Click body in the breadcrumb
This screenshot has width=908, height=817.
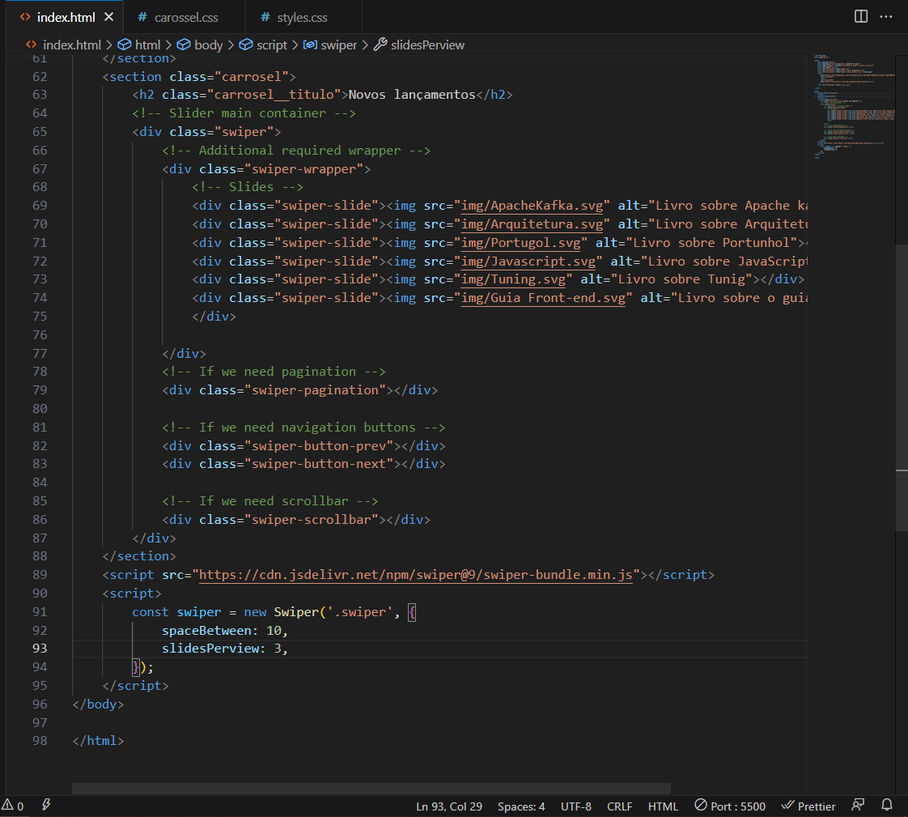tap(201, 45)
